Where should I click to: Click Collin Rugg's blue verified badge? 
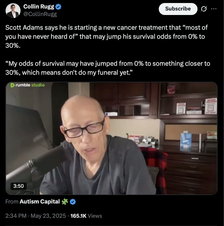pyautogui.click(x=58, y=7)
